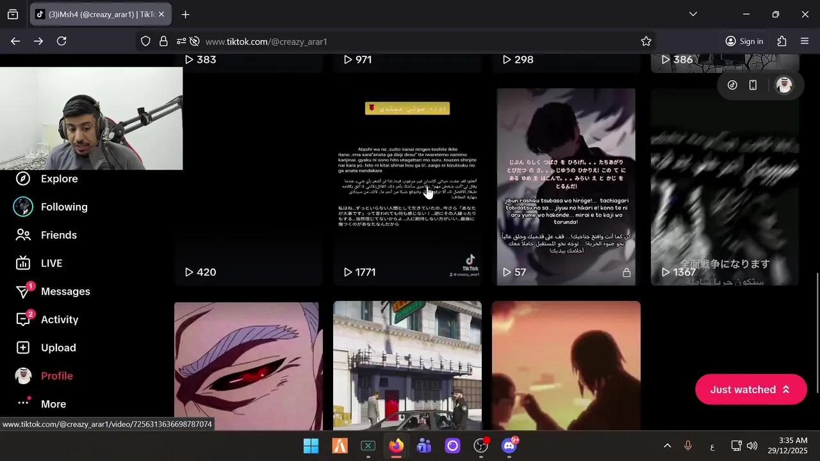Open site permissions icon in address bar
The height and width of the screenshot is (461, 820).
(181, 41)
